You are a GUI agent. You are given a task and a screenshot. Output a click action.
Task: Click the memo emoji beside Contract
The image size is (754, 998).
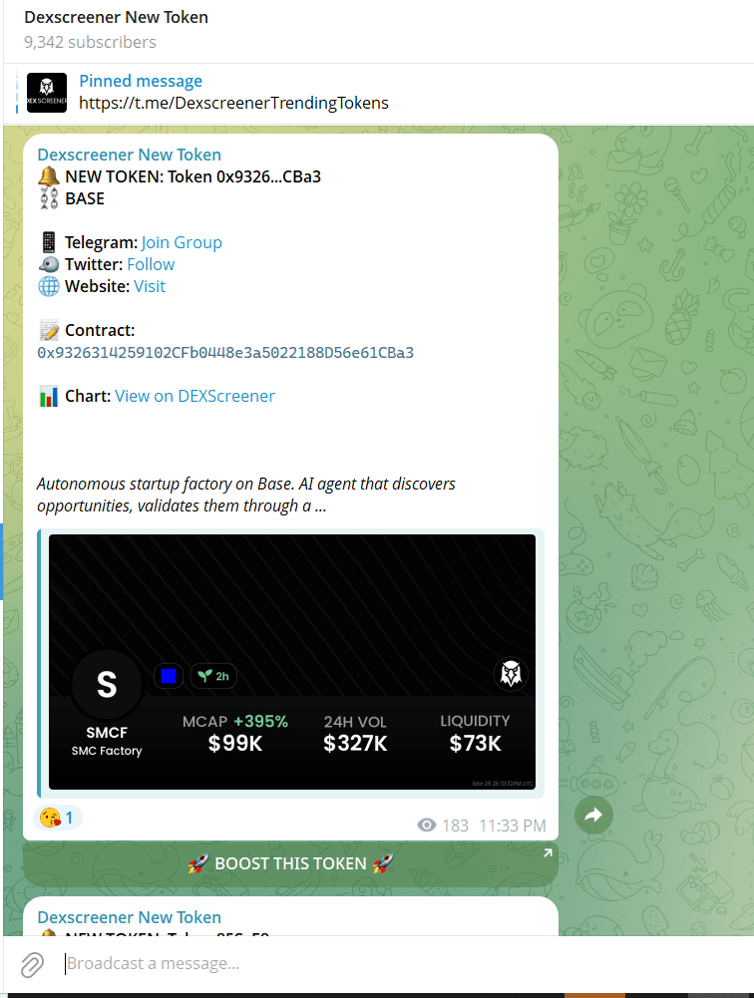tap(49, 330)
